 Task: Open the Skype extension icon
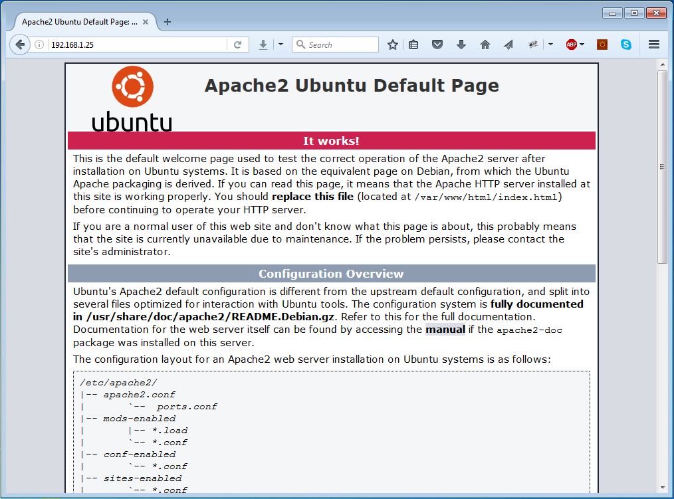pyautogui.click(x=626, y=45)
